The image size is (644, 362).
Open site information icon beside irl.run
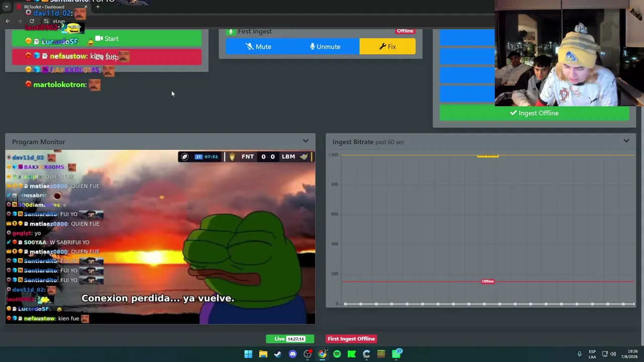pos(46,21)
